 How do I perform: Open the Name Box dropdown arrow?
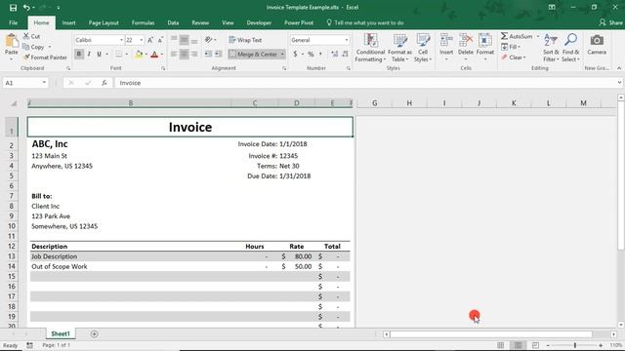point(44,83)
